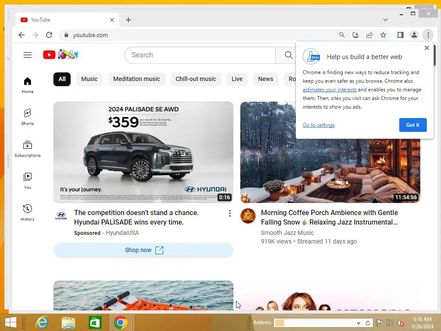Bookmark this tab with star icon
441x331 pixels.
pos(383,35)
